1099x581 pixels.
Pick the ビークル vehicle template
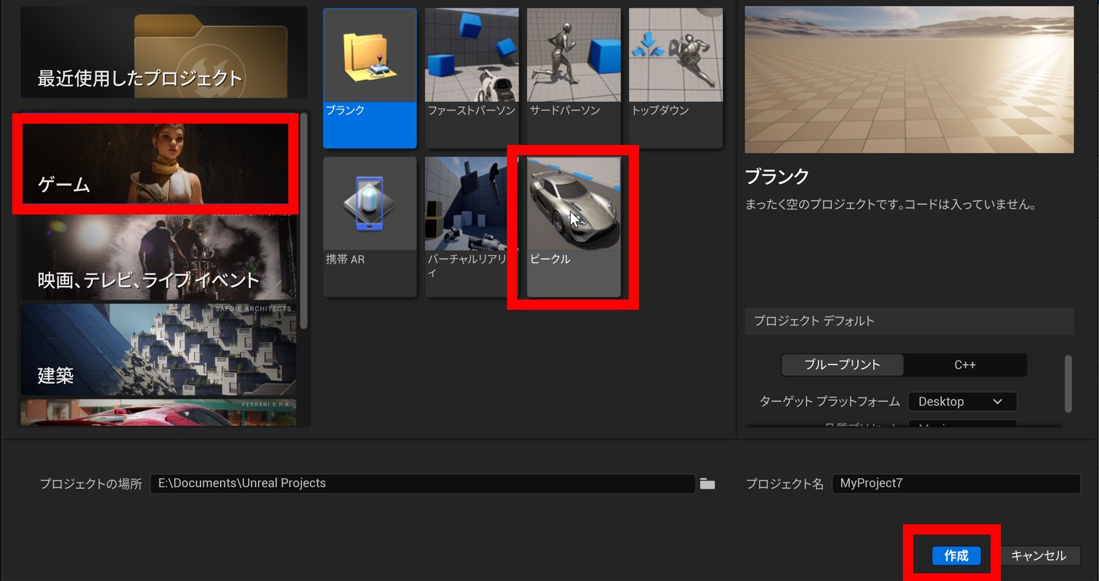573,227
